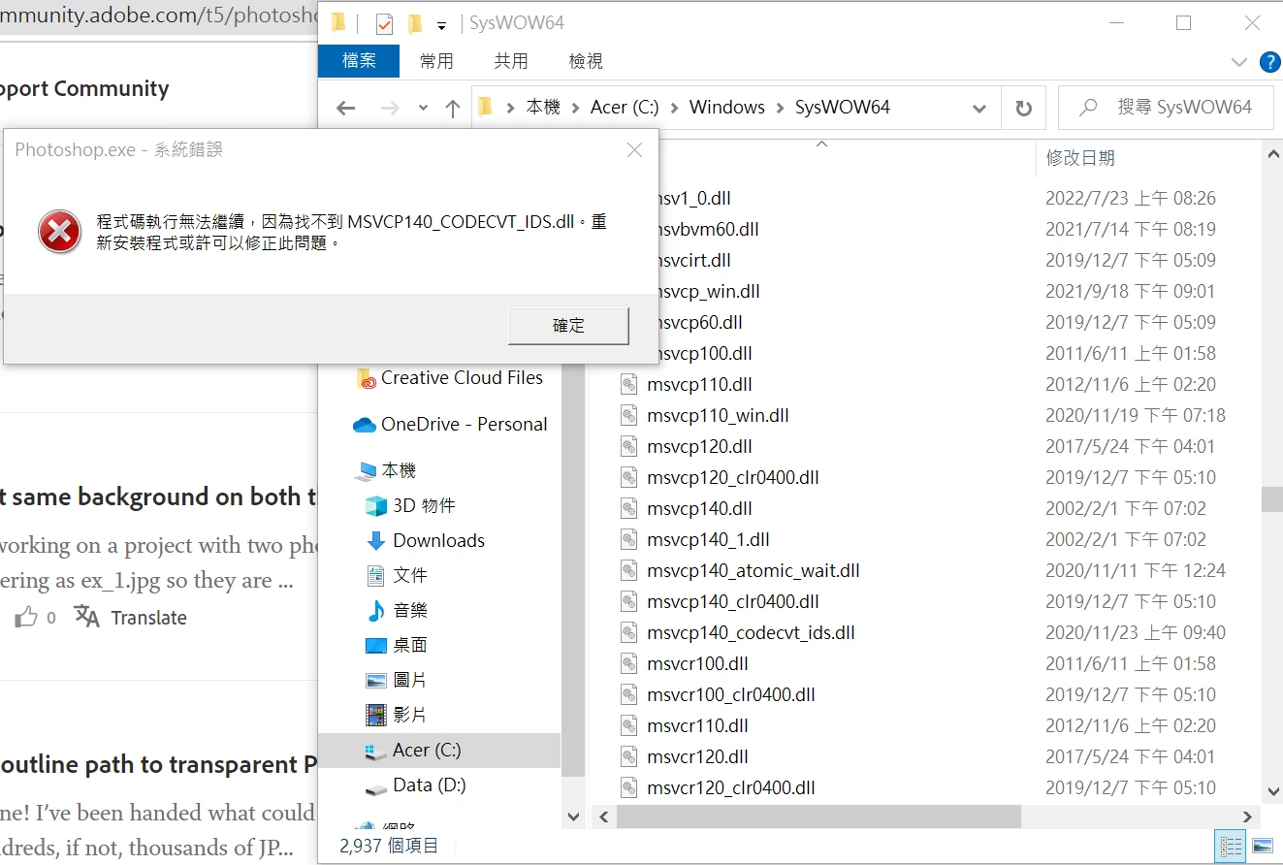Viewport: 1283px width, 865px height.
Task: Select the msvcp140_codecvt_ids.dll file
Action: click(x=751, y=633)
